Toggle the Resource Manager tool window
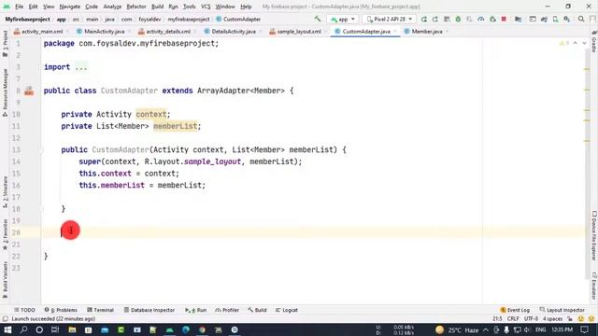The width and height of the screenshot is (598, 336). point(5,92)
